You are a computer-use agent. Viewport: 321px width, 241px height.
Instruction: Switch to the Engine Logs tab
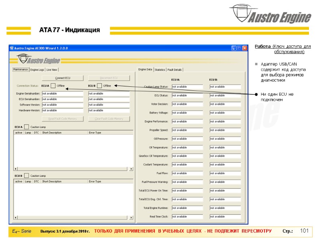[x=38, y=69]
